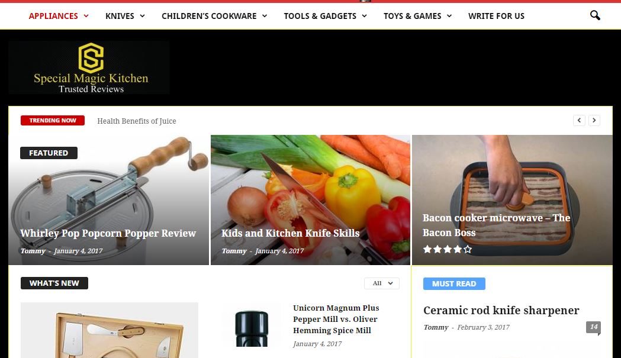Open Whirley Pop Popcorn Popper Review
621x358 pixels.
(x=108, y=233)
